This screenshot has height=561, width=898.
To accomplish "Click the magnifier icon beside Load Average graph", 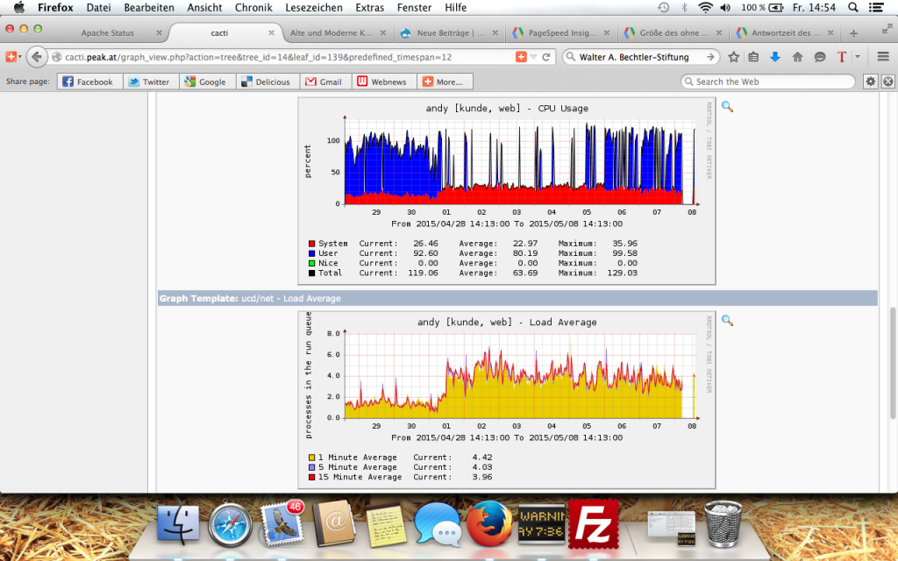I will pyautogui.click(x=727, y=321).
